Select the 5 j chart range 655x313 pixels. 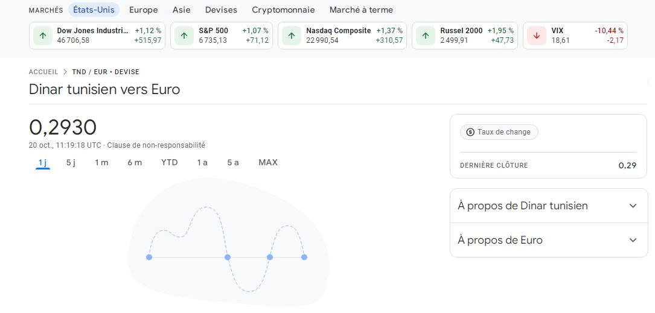[x=71, y=162]
